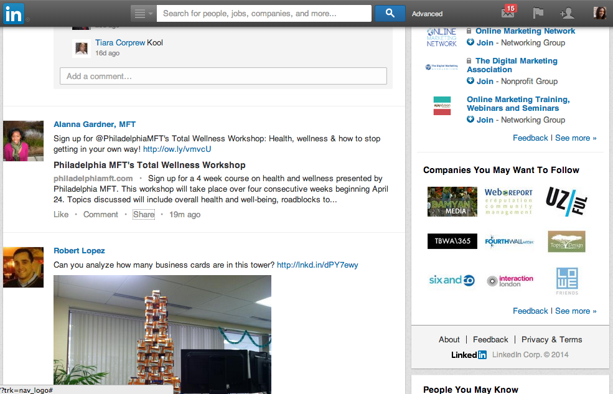Click Feedback under the groups list

click(x=530, y=138)
